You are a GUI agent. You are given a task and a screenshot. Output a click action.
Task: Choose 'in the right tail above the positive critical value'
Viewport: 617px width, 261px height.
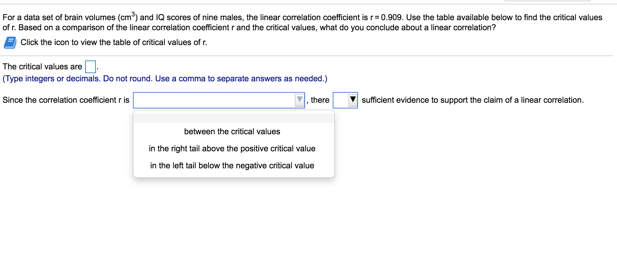coord(232,148)
